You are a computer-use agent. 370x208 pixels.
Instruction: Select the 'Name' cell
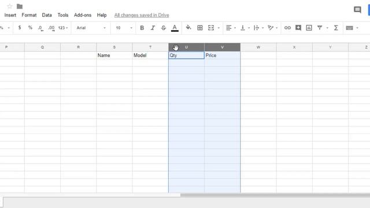click(114, 55)
